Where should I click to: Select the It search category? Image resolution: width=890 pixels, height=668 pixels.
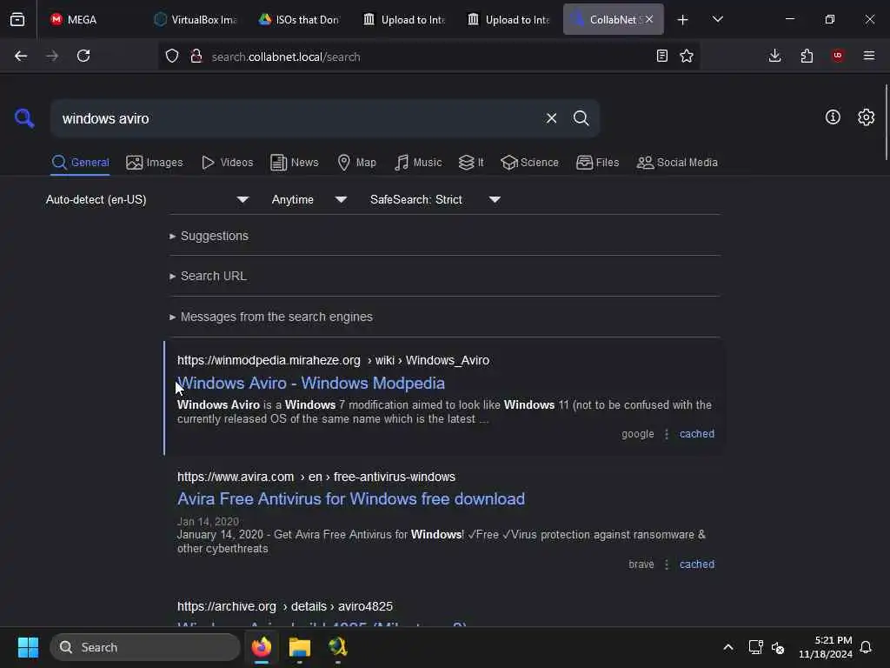pyautogui.click(x=471, y=163)
